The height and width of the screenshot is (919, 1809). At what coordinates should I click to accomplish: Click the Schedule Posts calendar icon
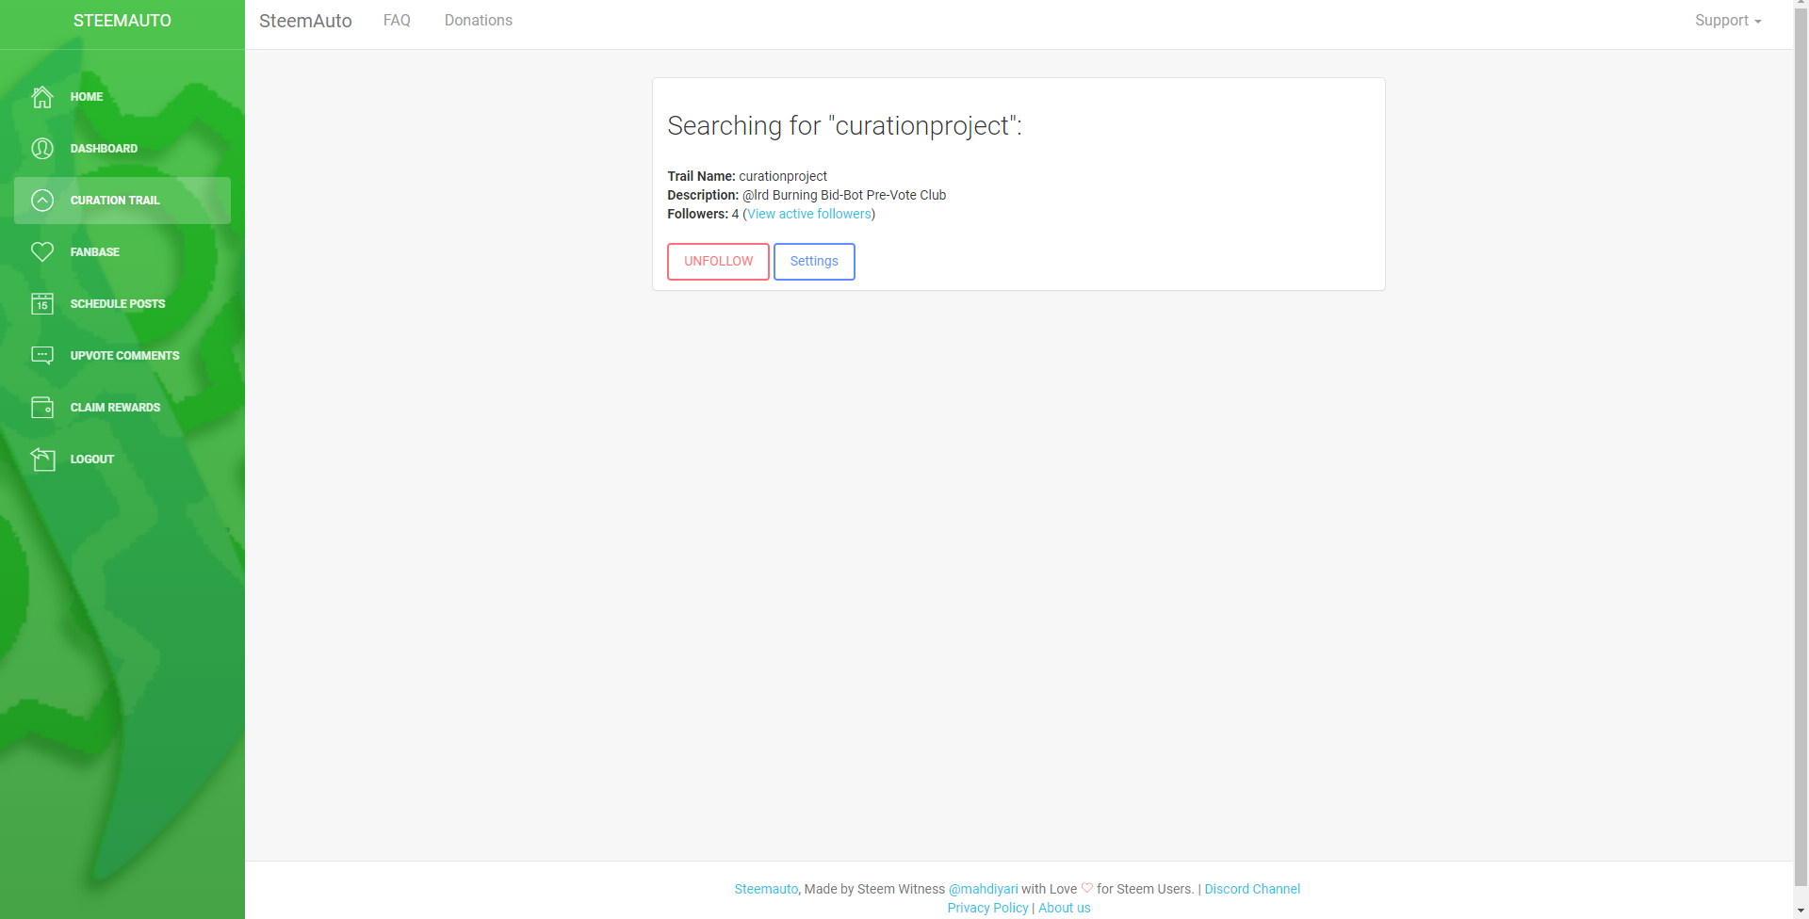42,304
